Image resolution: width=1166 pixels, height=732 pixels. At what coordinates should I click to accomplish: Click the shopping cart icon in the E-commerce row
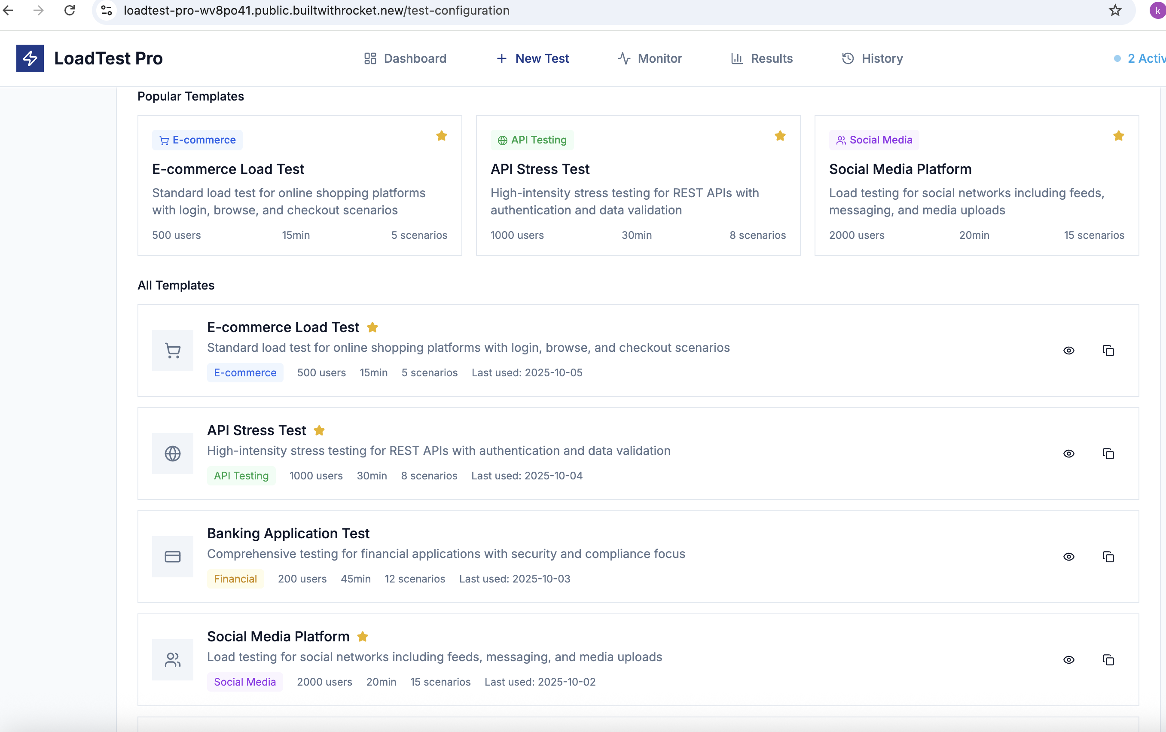(172, 351)
